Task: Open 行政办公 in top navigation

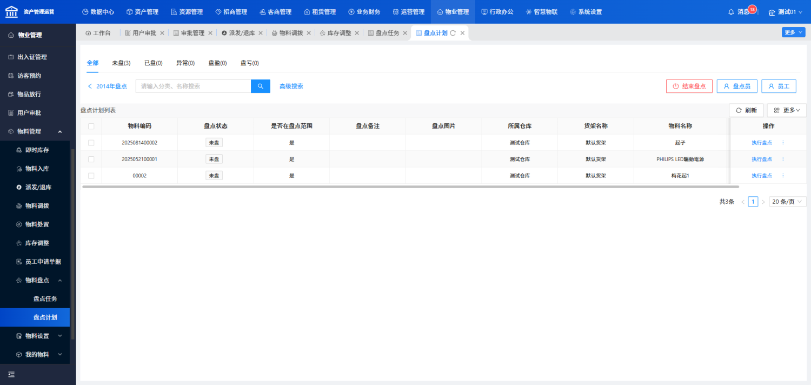Action: click(497, 12)
